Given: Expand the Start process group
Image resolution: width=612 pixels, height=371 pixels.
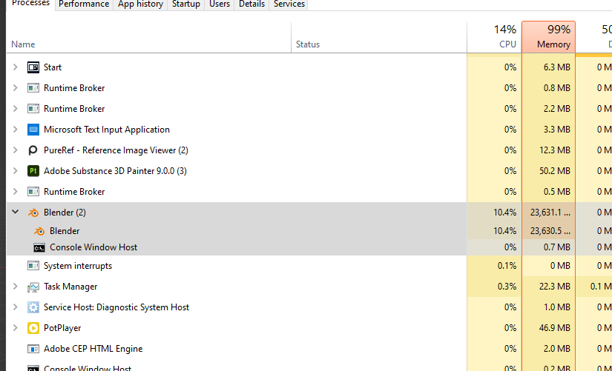Looking at the screenshot, I should (16, 67).
